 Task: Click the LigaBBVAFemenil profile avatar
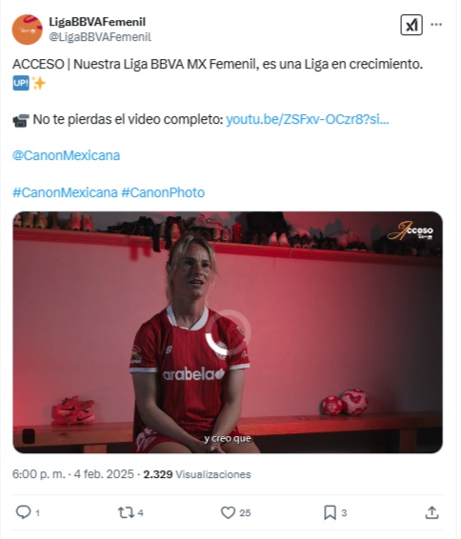pos(28,30)
